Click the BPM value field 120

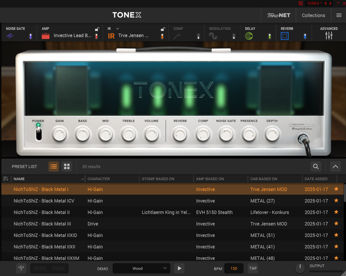[234, 268]
